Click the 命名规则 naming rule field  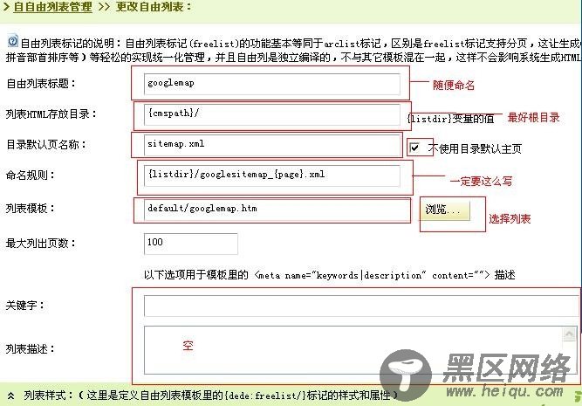(x=272, y=175)
